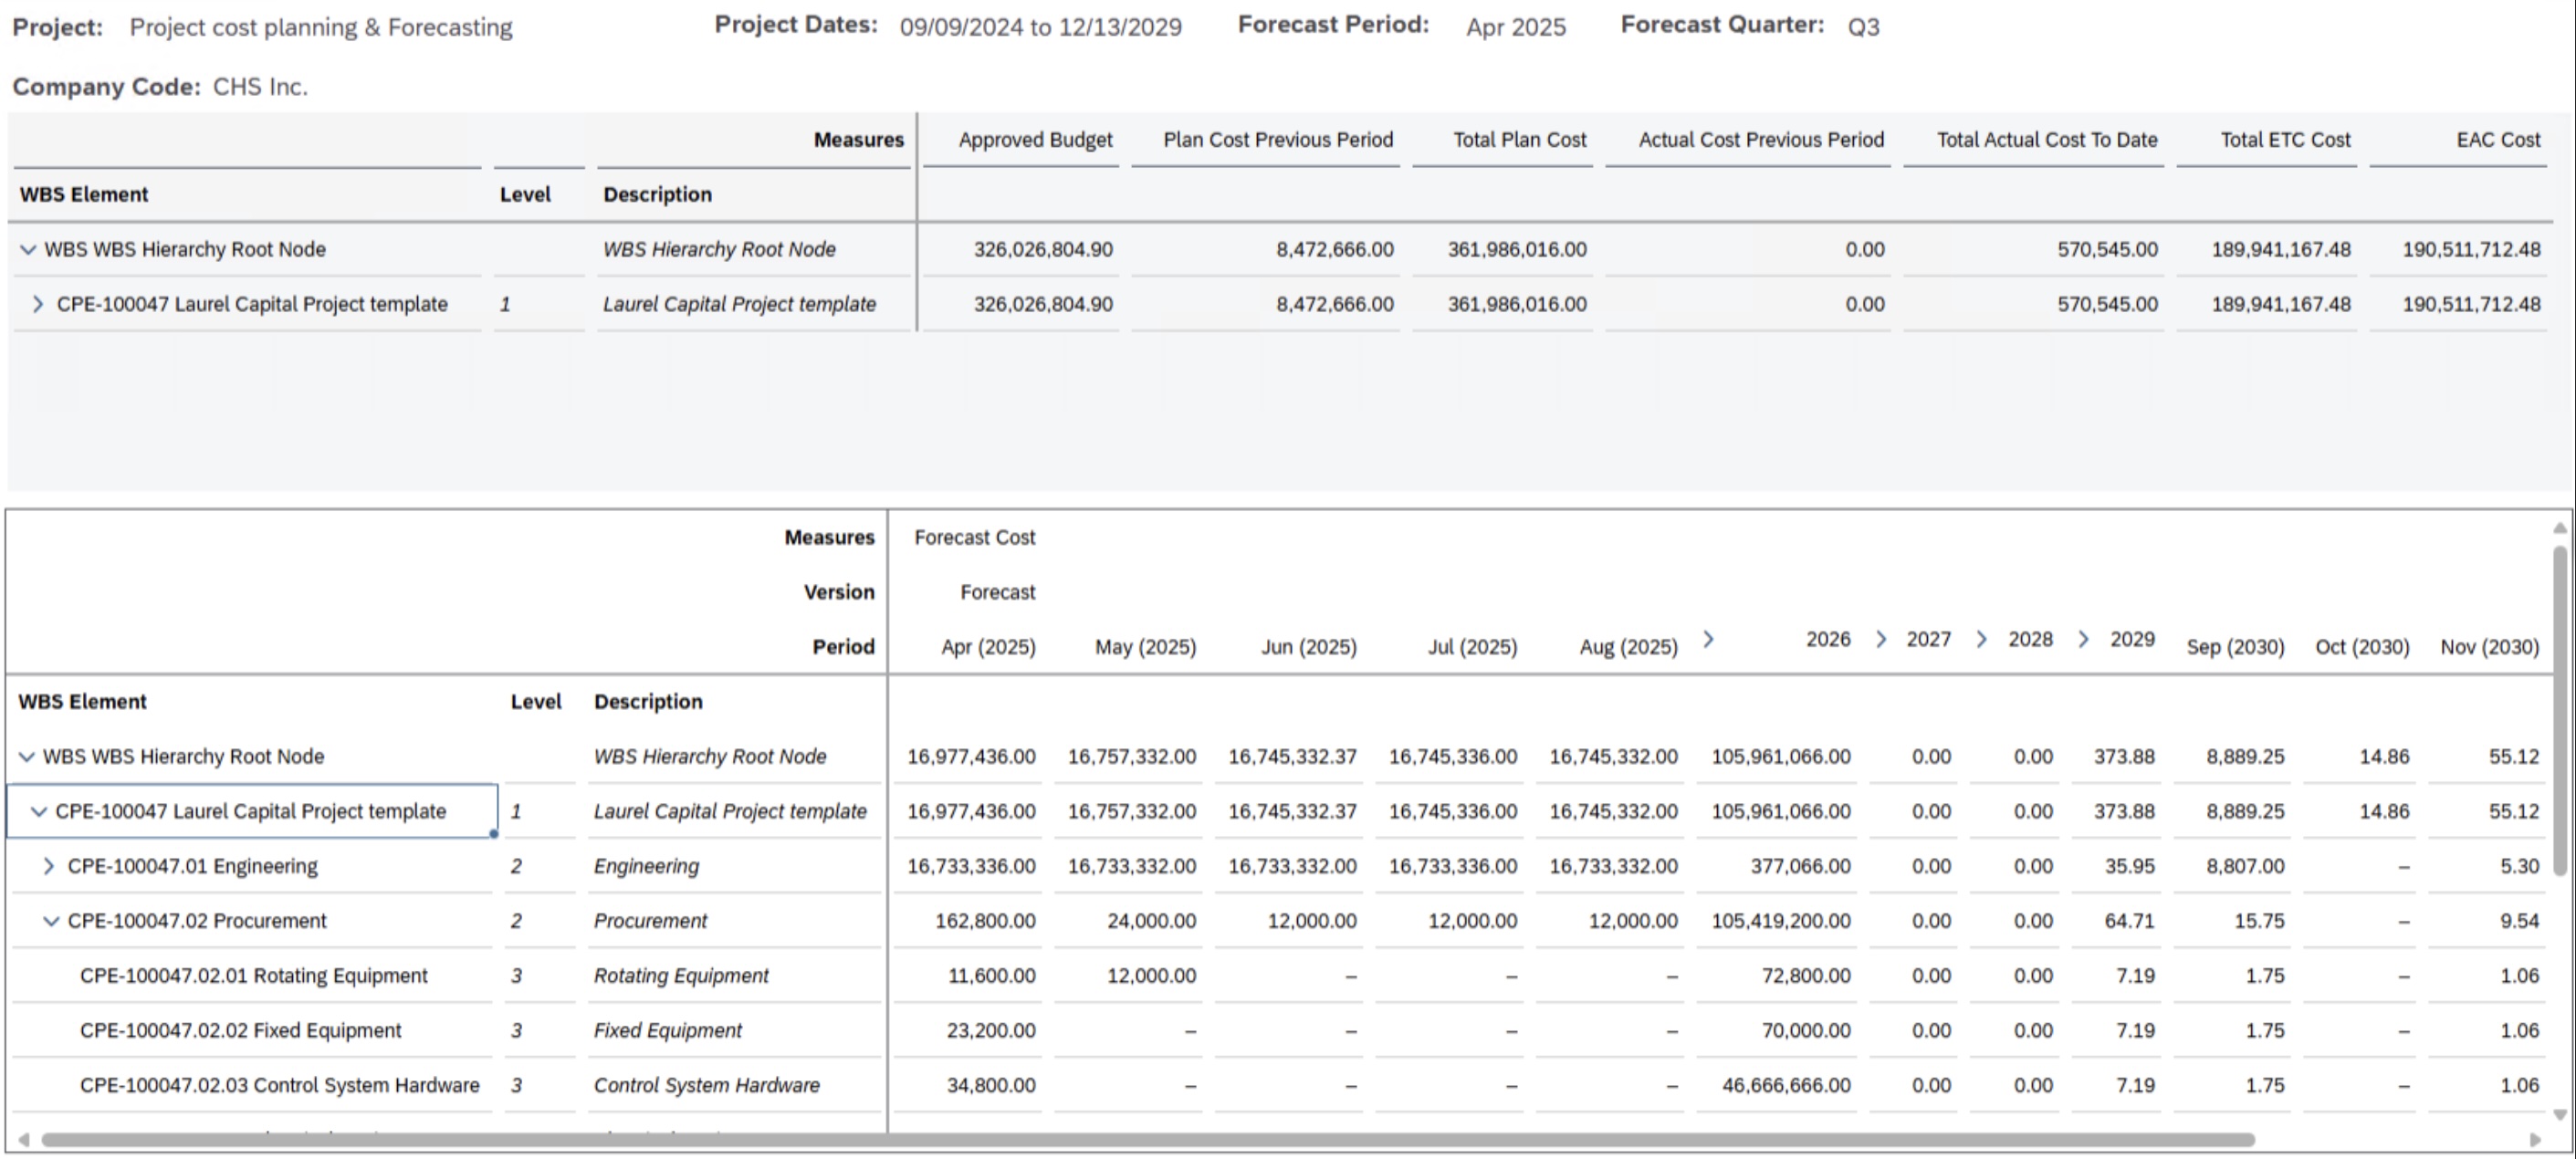Select the Approved Budget column header
Image resolution: width=2576 pixels, height=1159 pixels.
[1035, 140]
